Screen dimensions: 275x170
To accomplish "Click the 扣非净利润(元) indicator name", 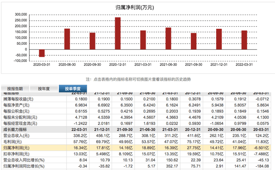I will pos(16,154).
